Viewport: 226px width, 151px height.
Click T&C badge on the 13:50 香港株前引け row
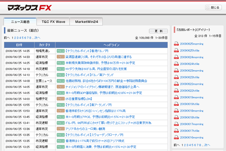(x=61, y=111)
